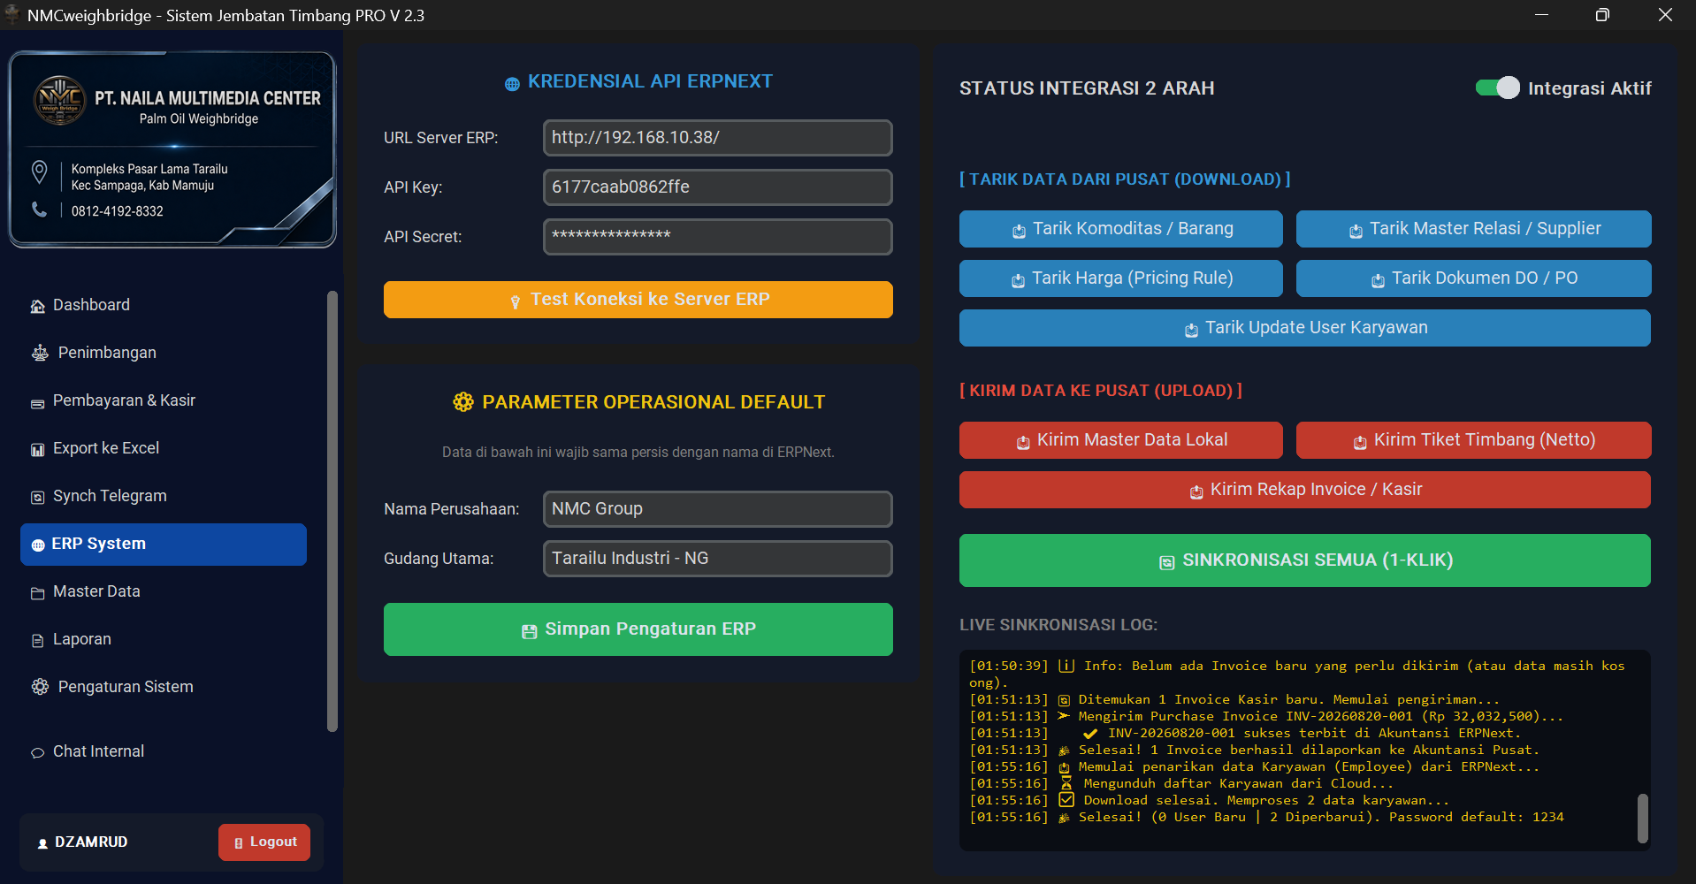Save settings with Simpan Pengaturan ERP
The width and height of the screenshot is (1696, 884).
pos(638,629)
